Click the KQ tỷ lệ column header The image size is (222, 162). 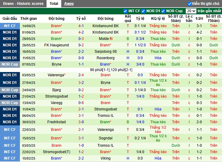tap(158, 19)
